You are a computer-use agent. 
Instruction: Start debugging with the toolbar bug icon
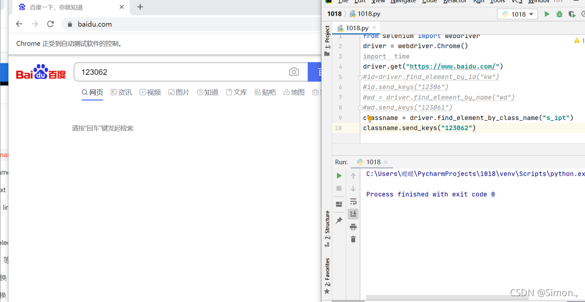559,14
